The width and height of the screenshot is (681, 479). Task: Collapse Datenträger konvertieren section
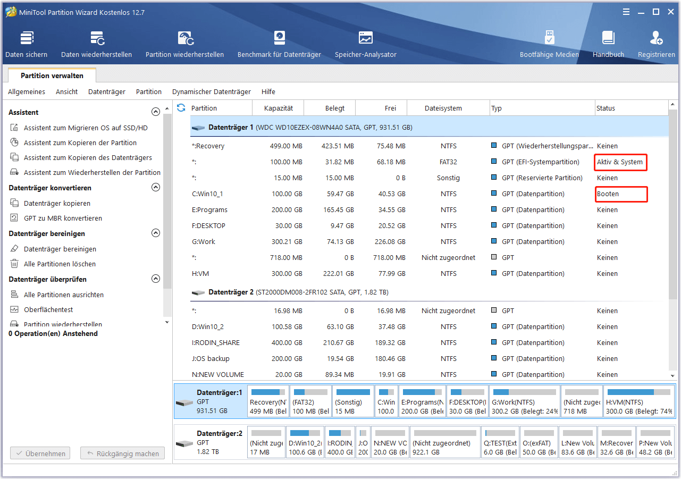pos(156,188)
